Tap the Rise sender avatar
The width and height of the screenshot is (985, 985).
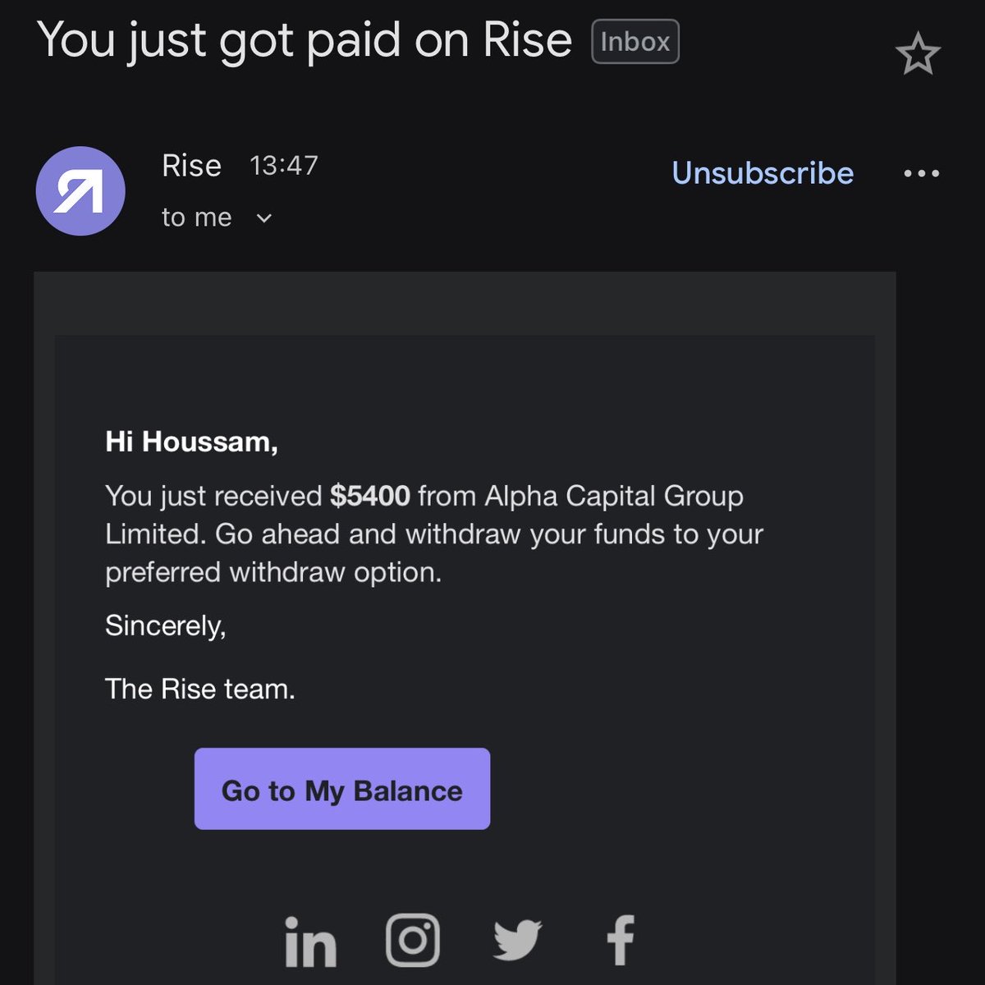(80, 190)
